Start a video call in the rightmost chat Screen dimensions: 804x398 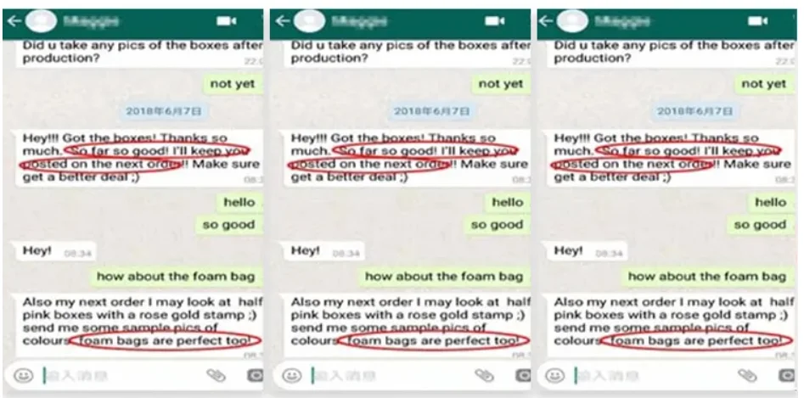pos(757,21)
